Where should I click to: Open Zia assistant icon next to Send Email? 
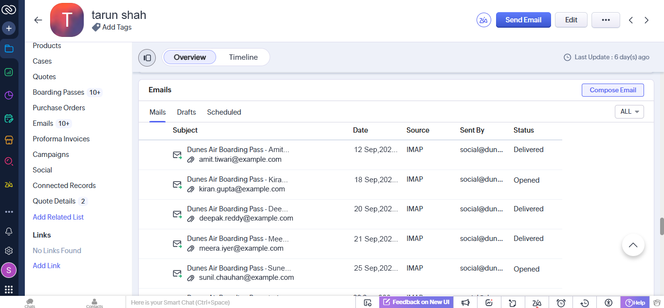[483, 20]
